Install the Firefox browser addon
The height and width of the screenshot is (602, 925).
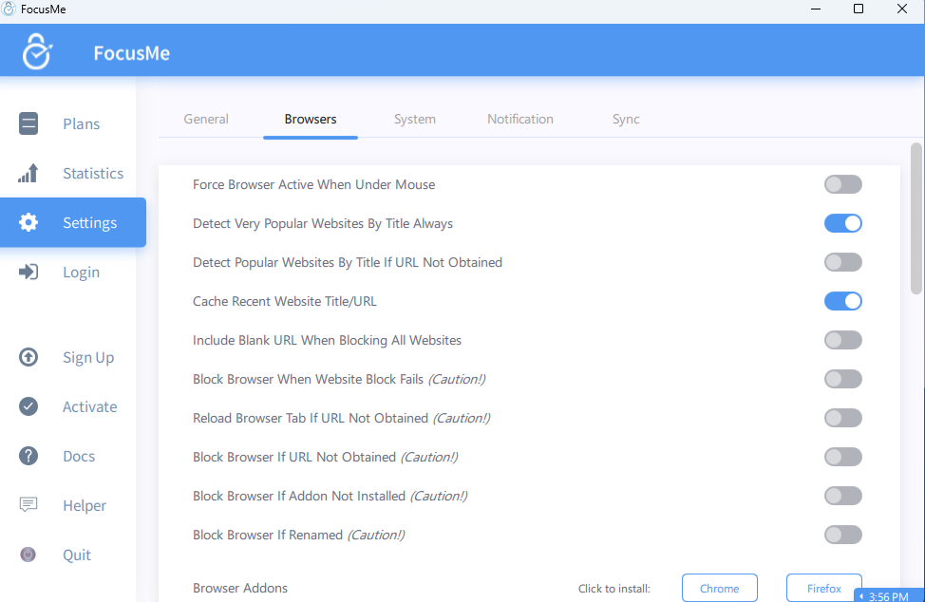pos(823,588)
